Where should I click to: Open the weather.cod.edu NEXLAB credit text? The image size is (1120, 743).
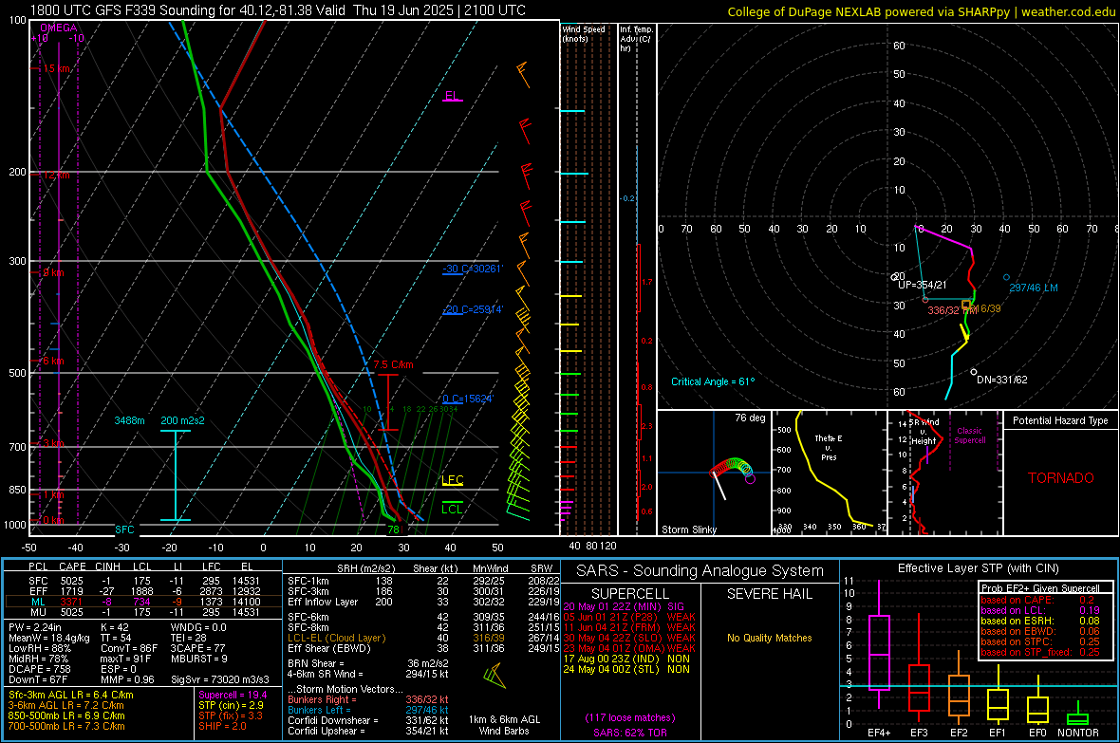921,11
